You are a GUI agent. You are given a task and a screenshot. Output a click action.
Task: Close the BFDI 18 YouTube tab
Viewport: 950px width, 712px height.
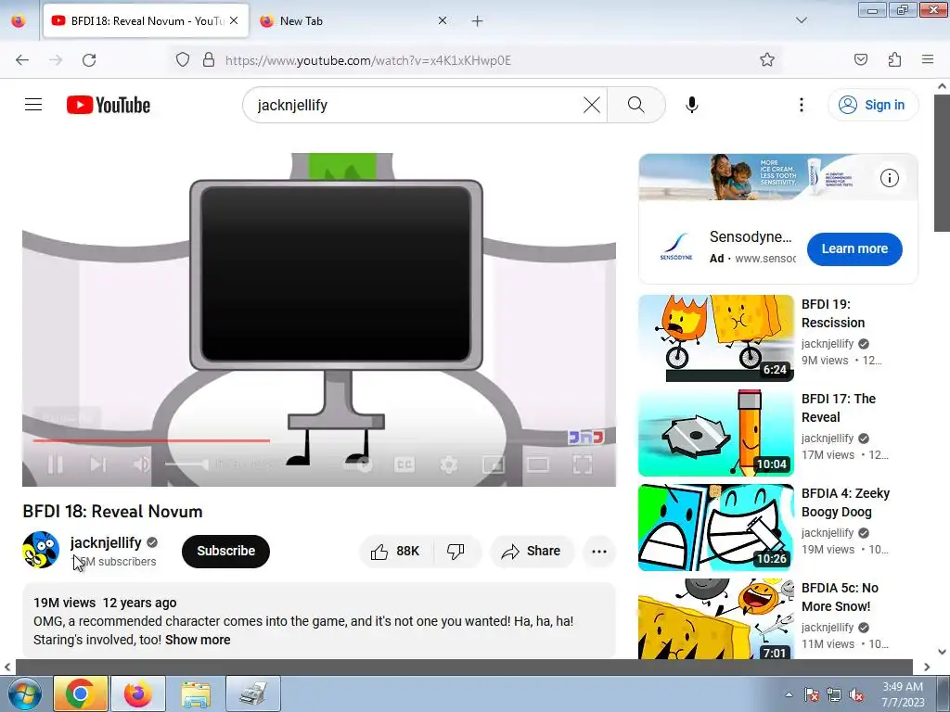[234, 20]
